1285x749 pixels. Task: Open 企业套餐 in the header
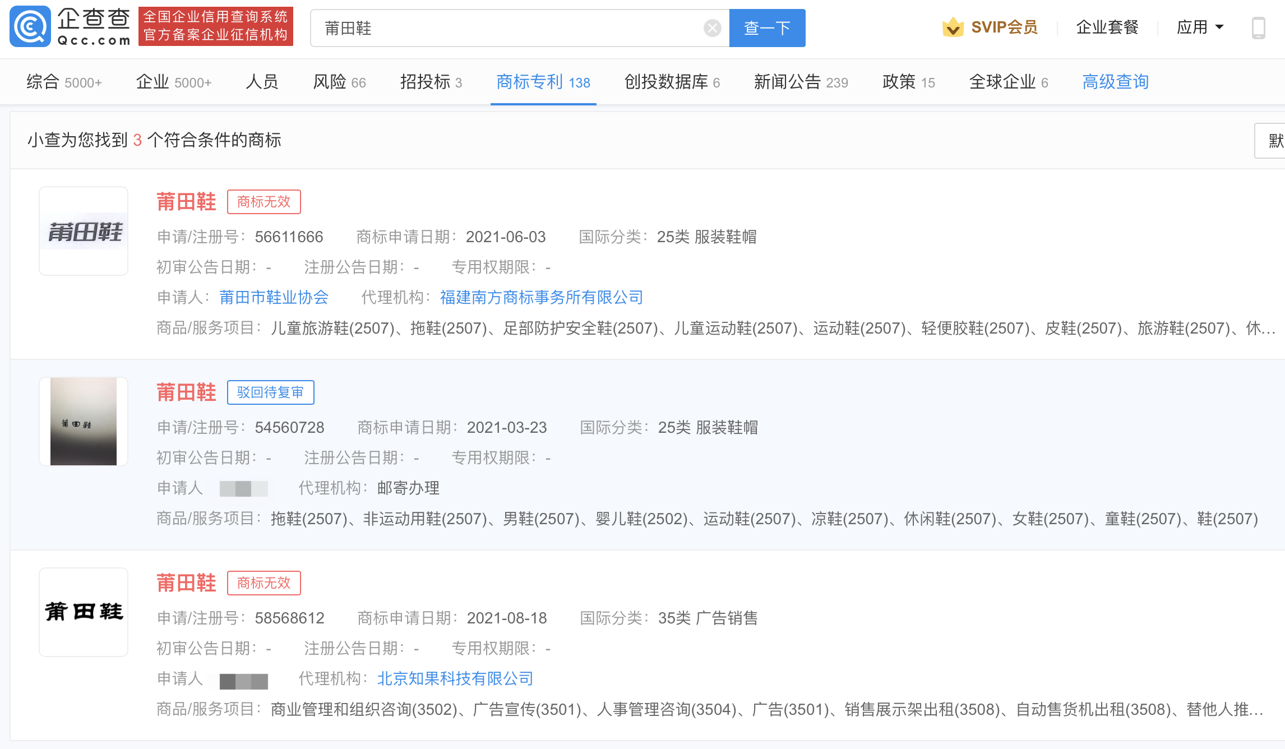[x=1107, y=27]
